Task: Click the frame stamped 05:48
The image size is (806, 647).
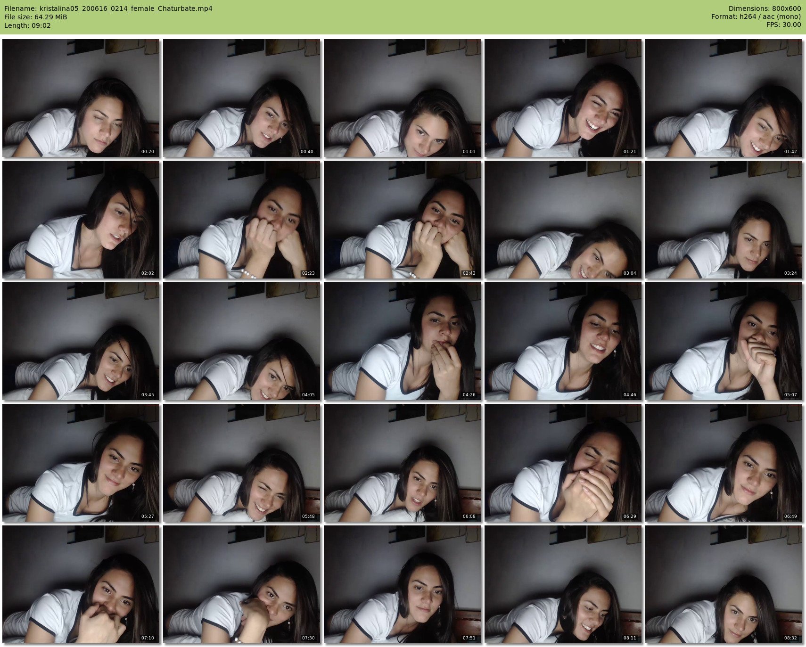Action: tap(241, 463)
